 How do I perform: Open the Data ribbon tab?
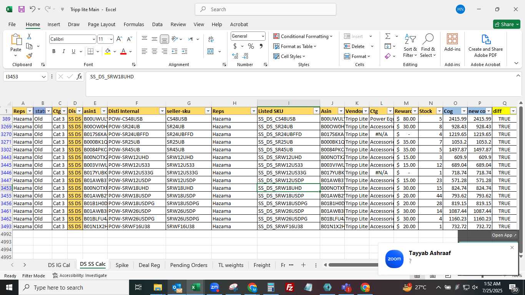point(157,24)
